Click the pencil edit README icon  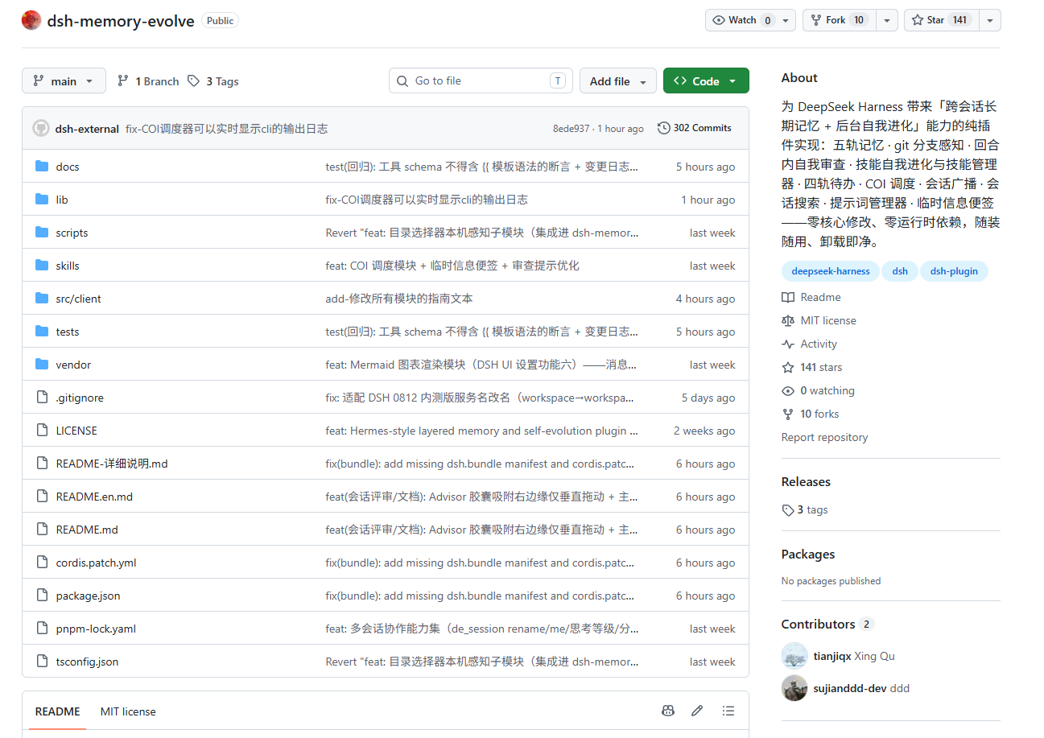click(697, 711)
